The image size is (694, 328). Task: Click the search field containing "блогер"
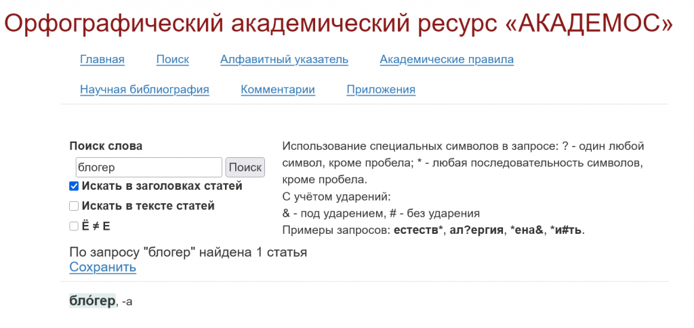click(x=148, y=167)
